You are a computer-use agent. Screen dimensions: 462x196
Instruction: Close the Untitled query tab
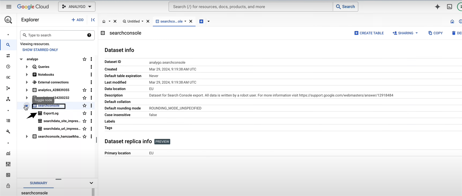coord(148,21)
